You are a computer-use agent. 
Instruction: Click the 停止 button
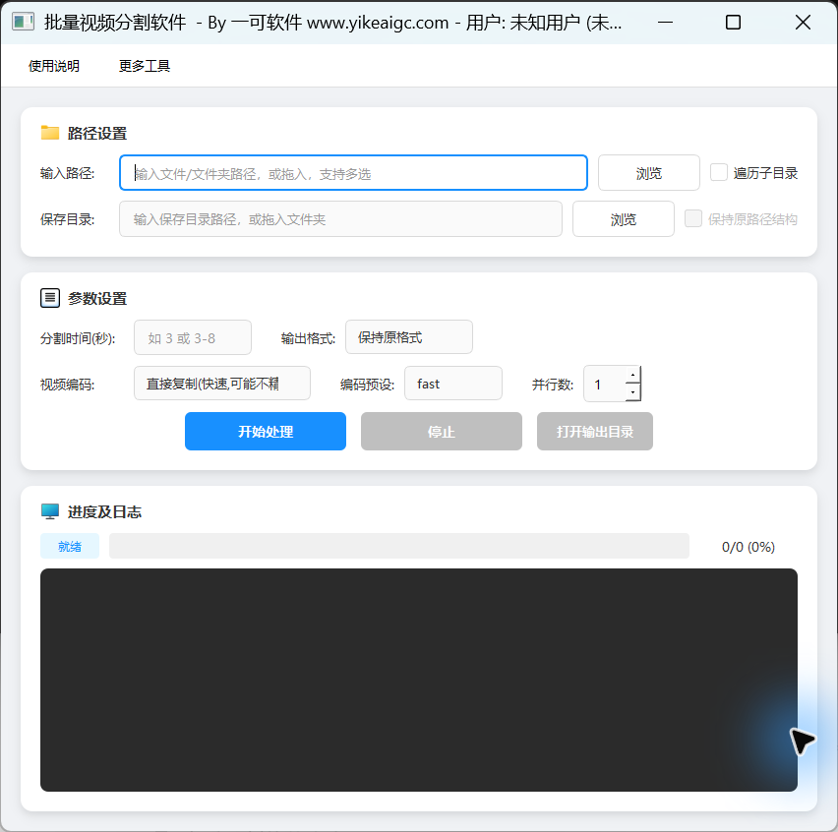pos(442,431)
